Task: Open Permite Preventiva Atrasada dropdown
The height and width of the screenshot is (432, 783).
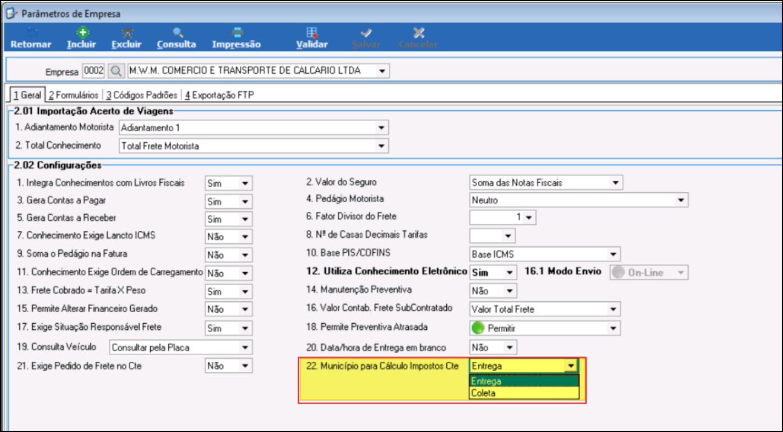Action: pyautogui.click(x=613, y=329)
